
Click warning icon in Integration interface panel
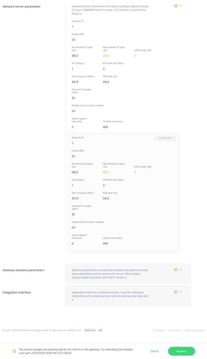(x=176, y=292)
